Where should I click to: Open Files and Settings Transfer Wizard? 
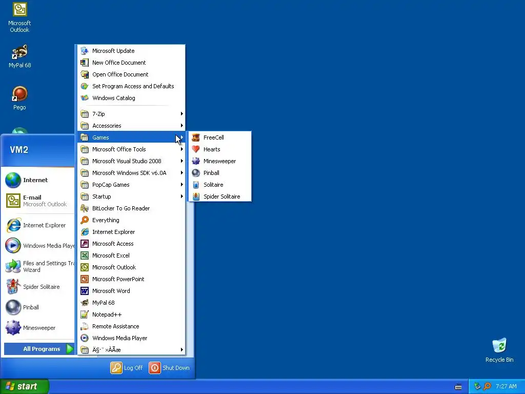[x=38, y=266]
